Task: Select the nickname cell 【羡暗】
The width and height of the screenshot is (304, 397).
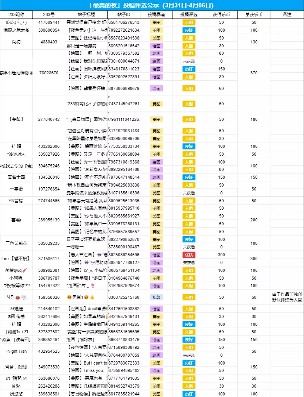Action: click(x=16, y=119)
